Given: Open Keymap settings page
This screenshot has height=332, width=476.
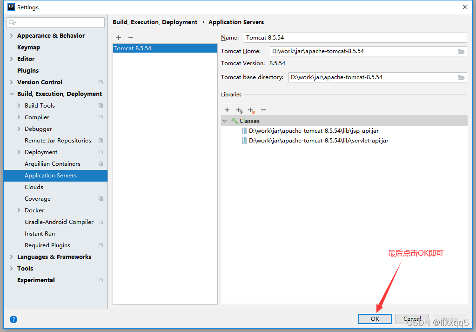Looking at the screenshot, I should [x=28, y=47].
